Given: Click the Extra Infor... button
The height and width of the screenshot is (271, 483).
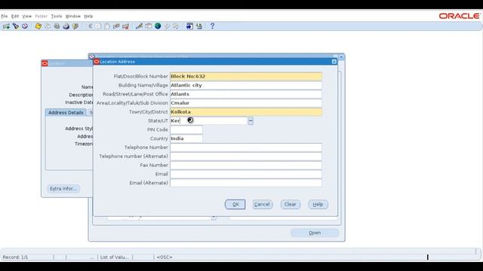Looking at the screenshot, I should [63, 189].
